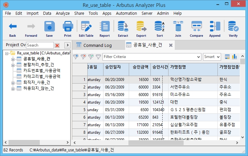Click the Append toolbar icon
Screen dimensions: 248x156
pyautogui.click(x=215, y=26)
